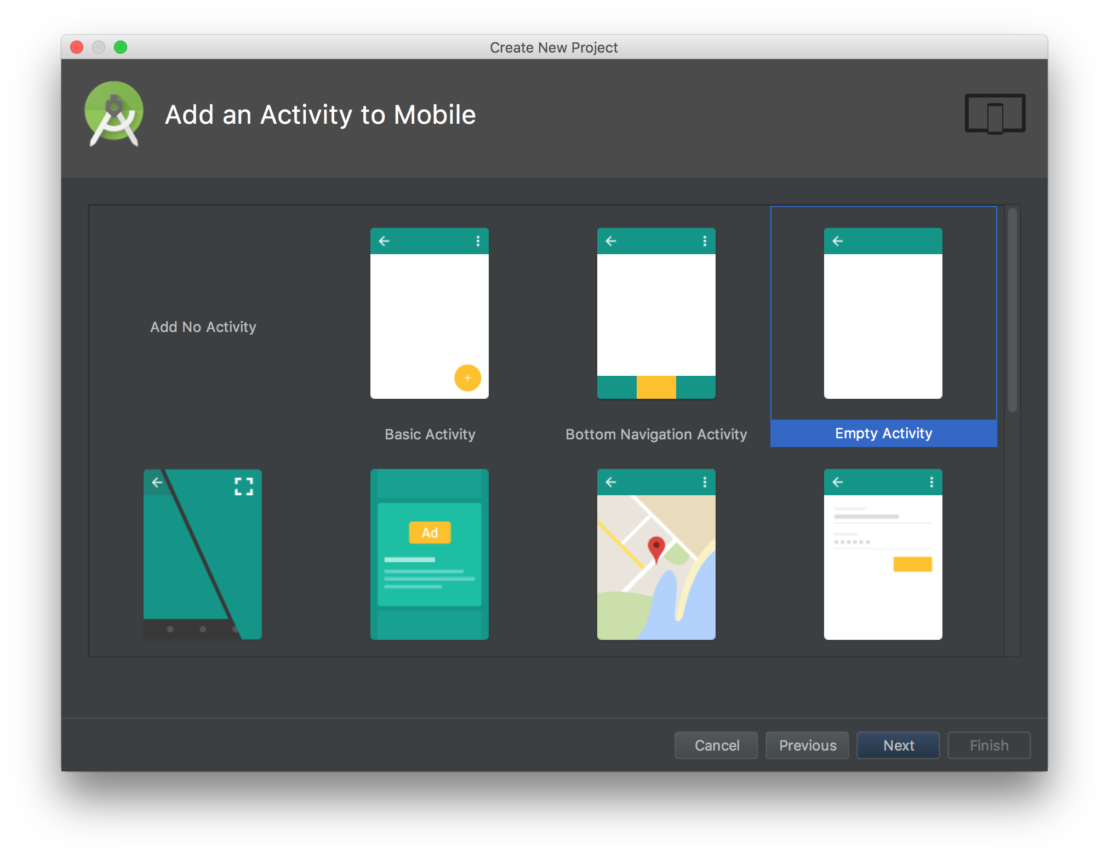Click the fullscreen expand icon in template
This screenshot has height=859, width=1109.
pyautogui.click(x=244, y=486)
